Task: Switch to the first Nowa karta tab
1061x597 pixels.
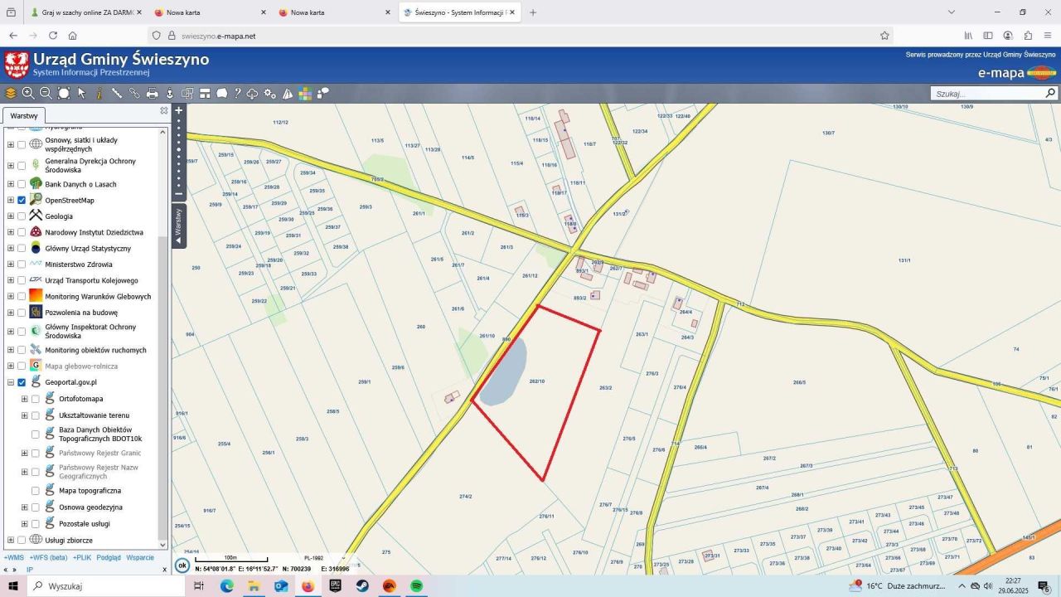Action: pyautogui.click(x=211, y=12)
